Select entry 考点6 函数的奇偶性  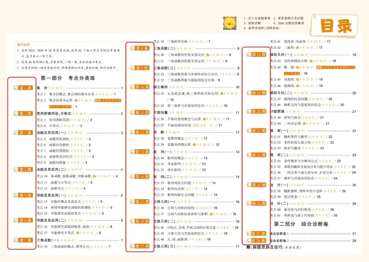[64, 145]
